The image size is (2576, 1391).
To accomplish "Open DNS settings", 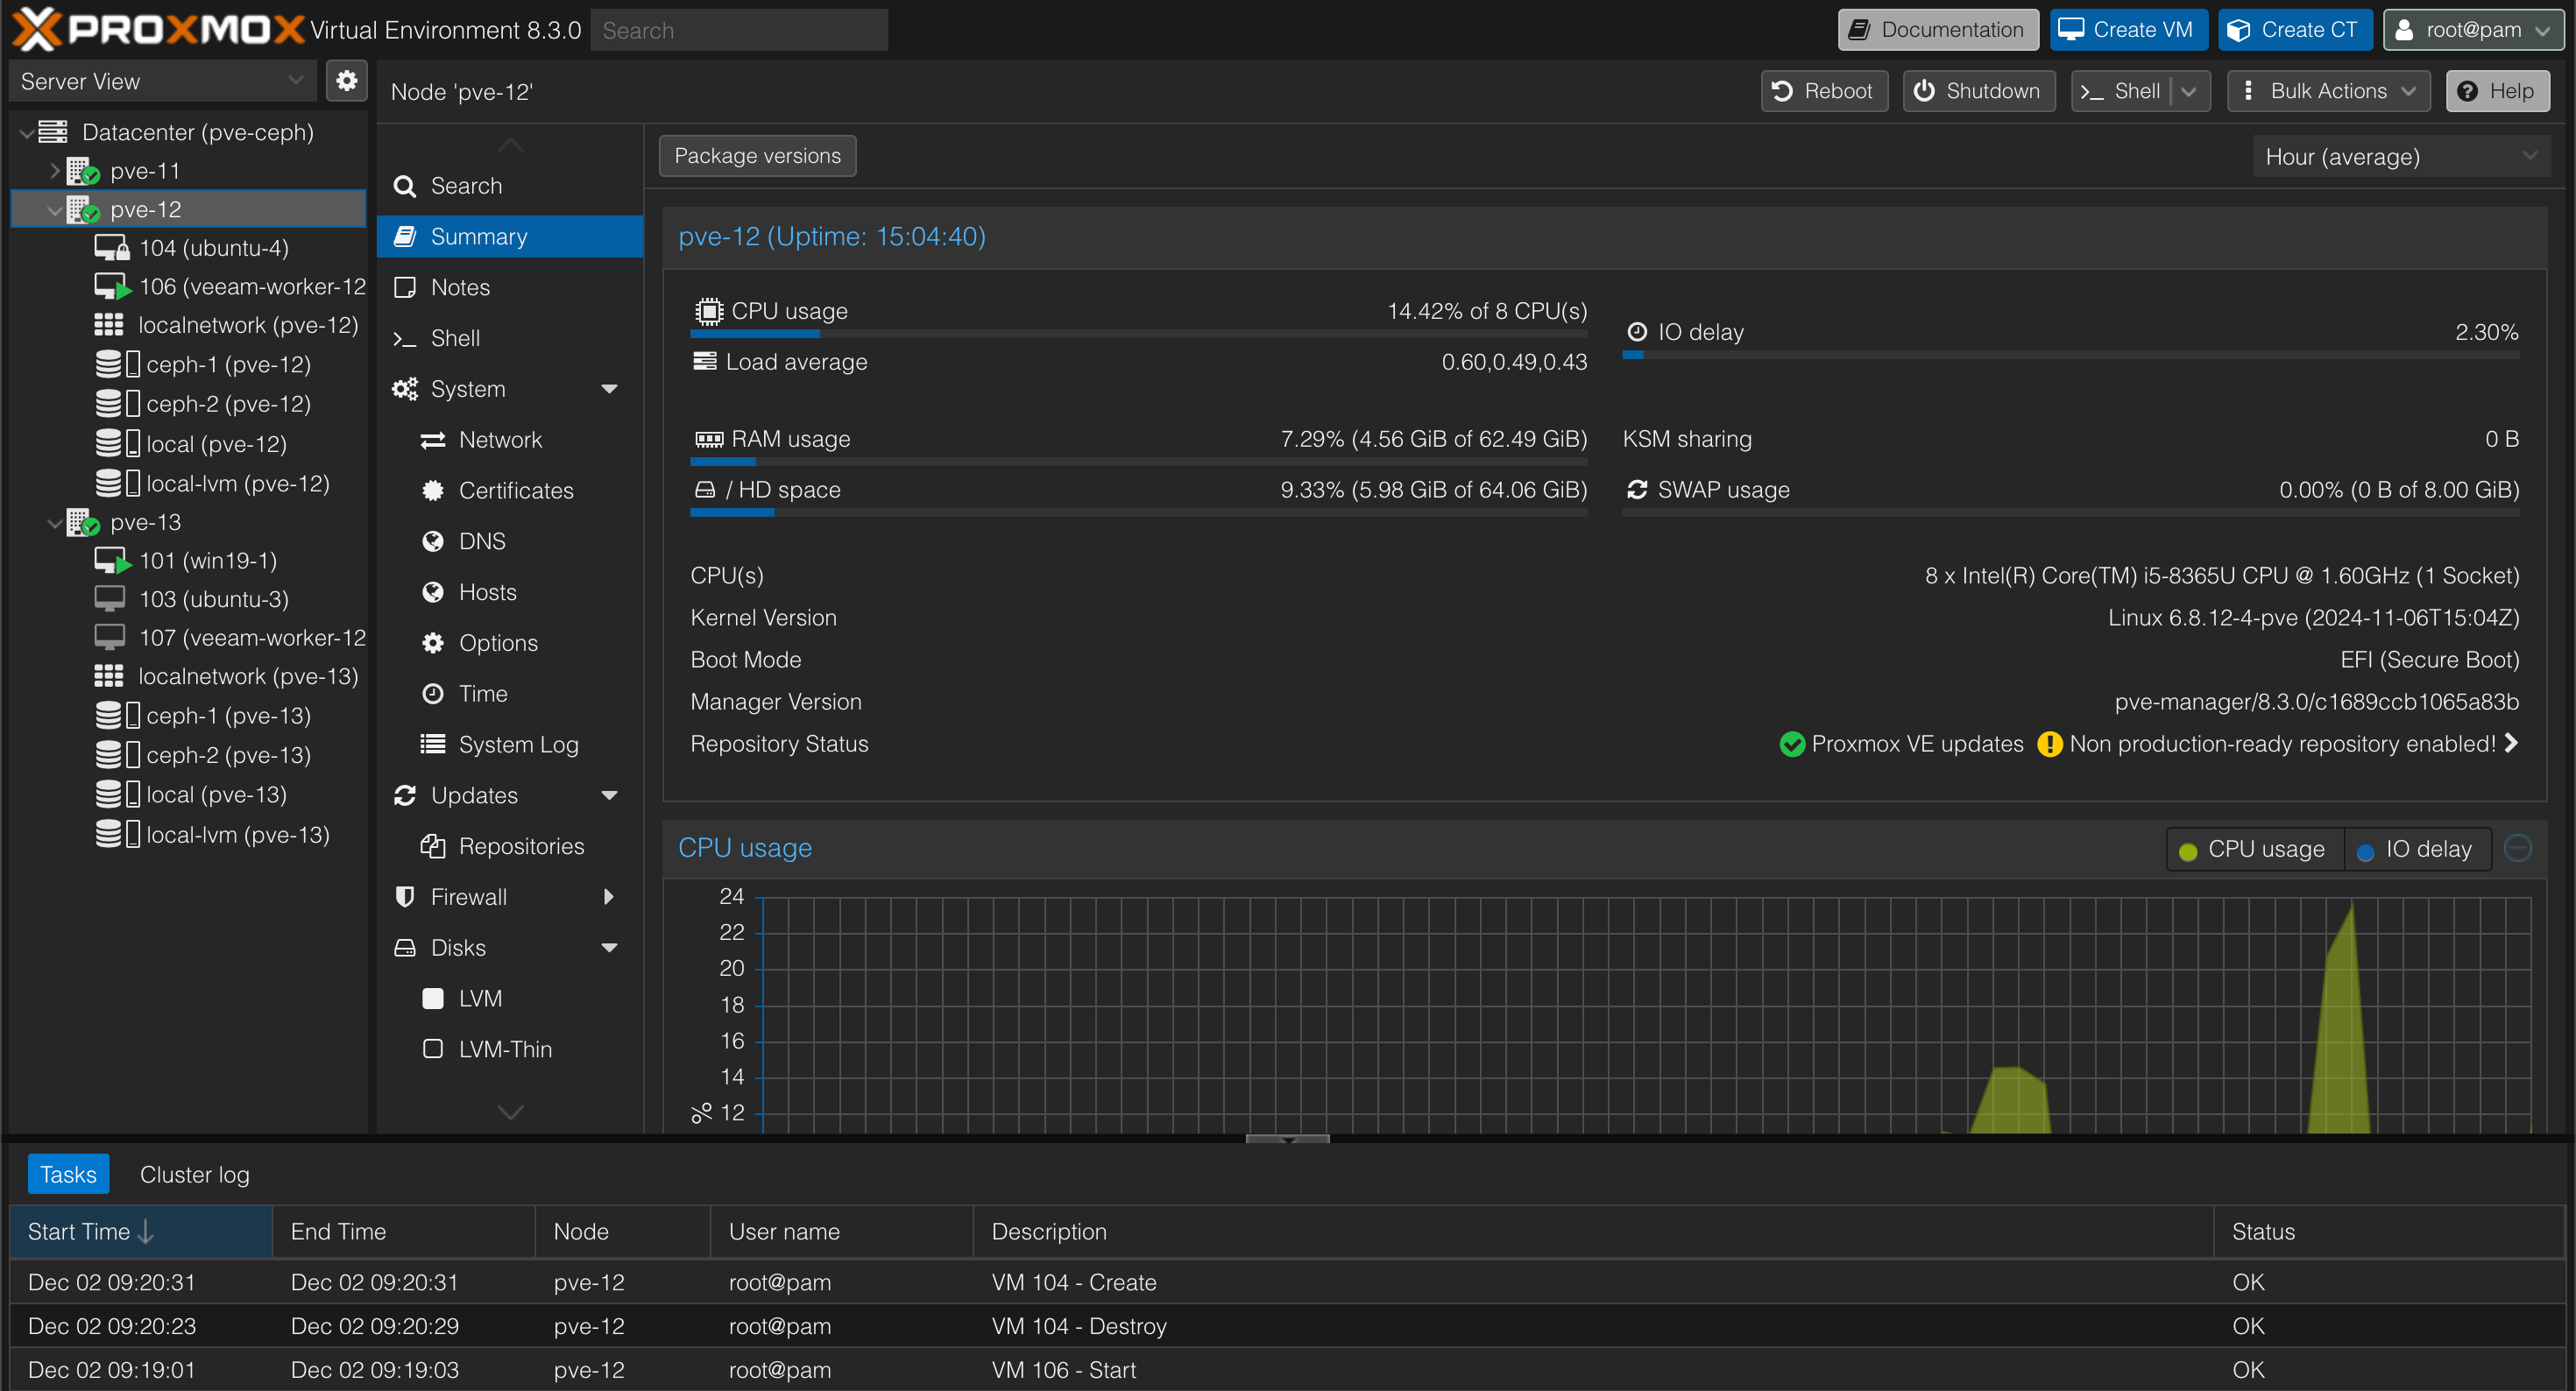I will tap(510, 542).
